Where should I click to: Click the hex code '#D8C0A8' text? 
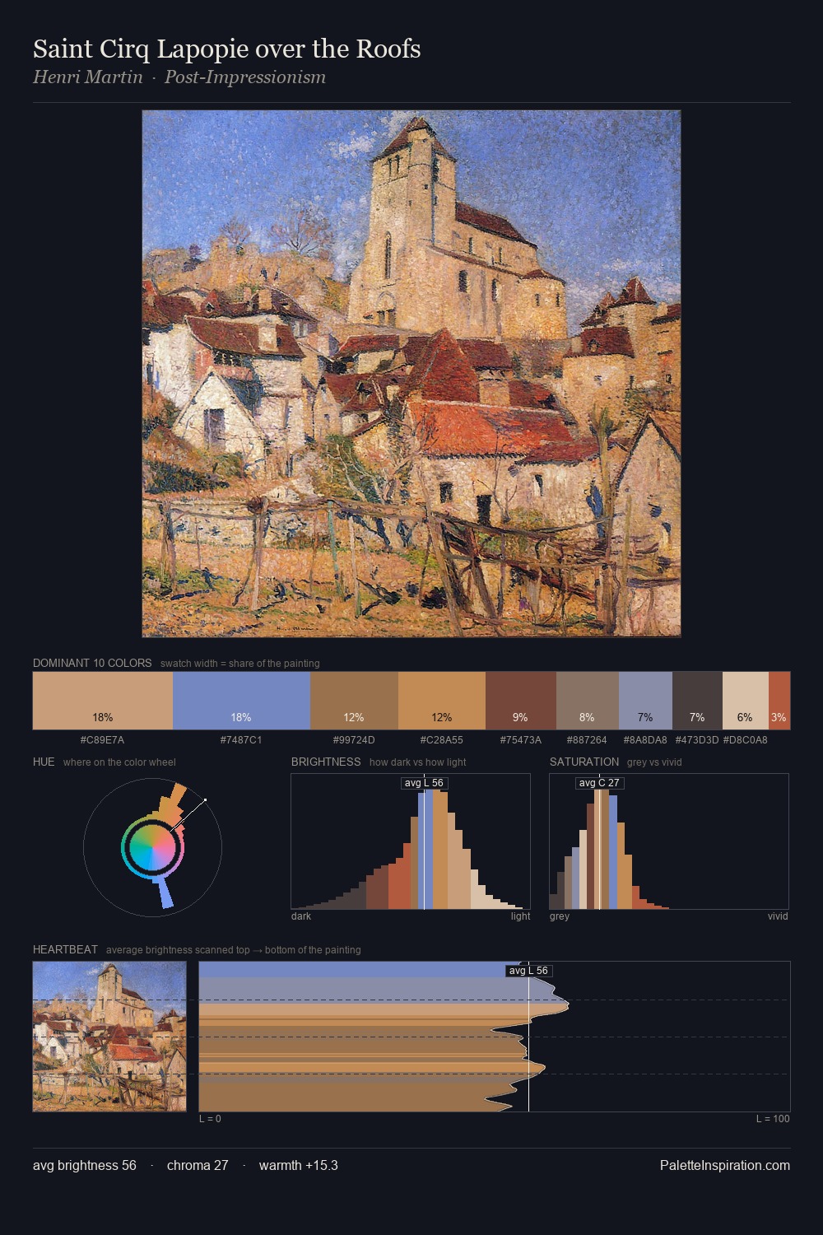point(746,740)
